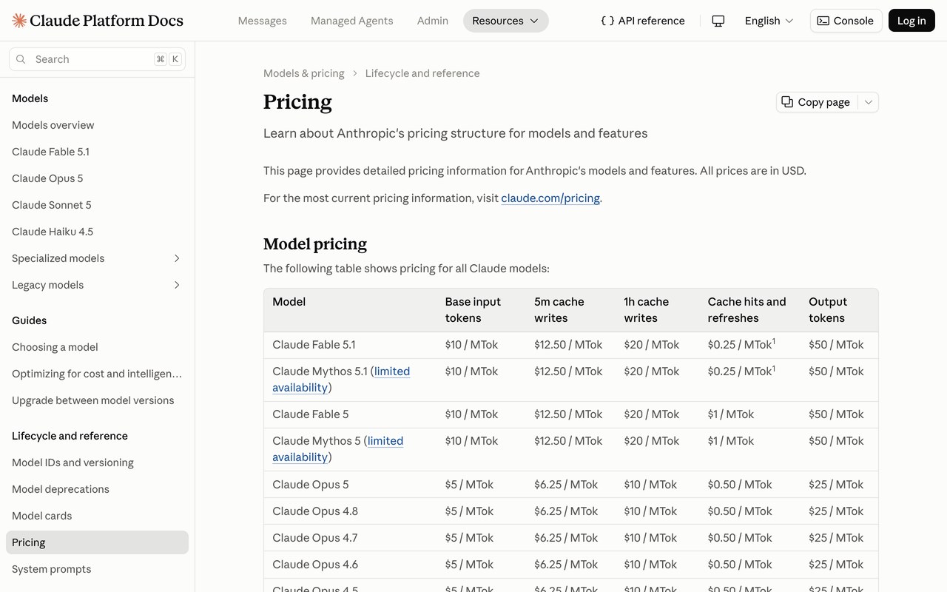
Task: Select the Pricing sidebar item
Action: 97,542
